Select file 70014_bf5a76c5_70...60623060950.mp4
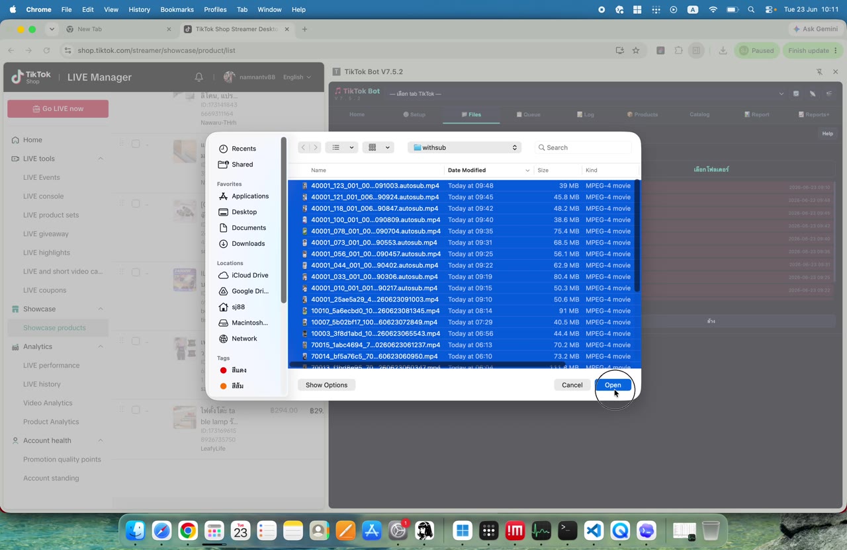The width and height of the screenshot is (847, 550). click(464, 356)
